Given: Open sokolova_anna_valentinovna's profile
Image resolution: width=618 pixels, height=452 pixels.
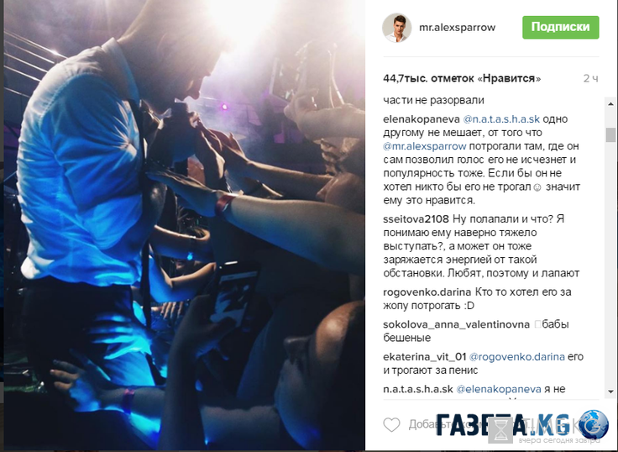Looking at the screenshot, I should click(456, 324).
